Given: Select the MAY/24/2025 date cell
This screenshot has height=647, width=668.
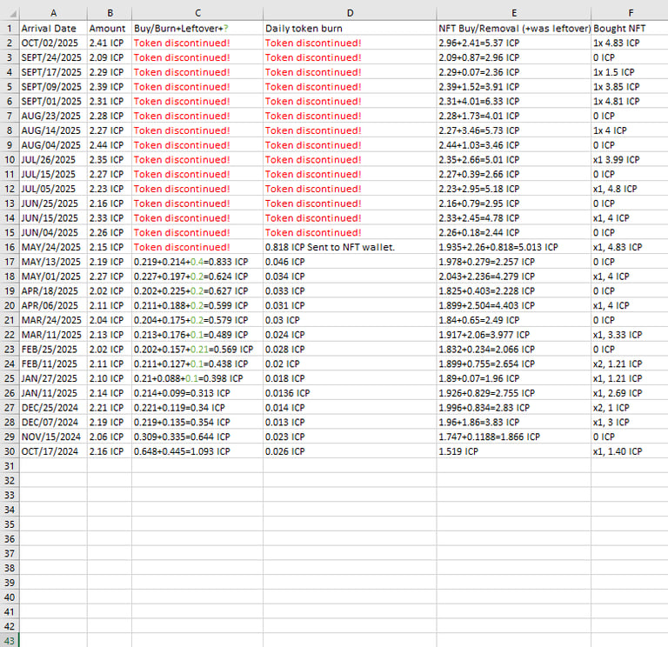Looking at the screenshot, I should pyautogui.click(x=53, y=247).
